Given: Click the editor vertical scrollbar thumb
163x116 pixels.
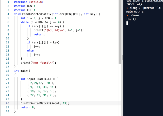Looking at the screenshot, I should pos(120,32).
